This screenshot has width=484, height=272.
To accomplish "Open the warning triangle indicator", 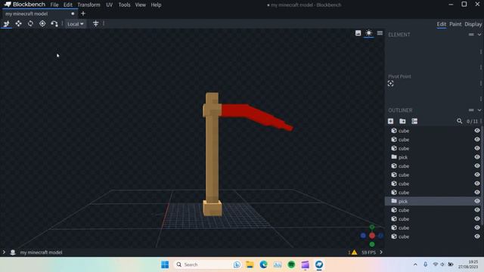I will (354, 252).
